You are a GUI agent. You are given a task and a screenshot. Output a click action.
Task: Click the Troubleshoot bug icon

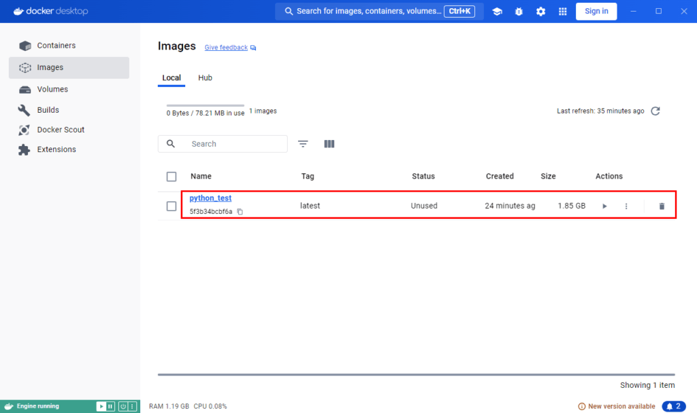click(519, 12)
